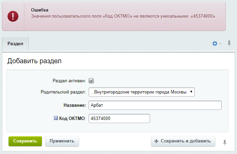Click the Сохранить и добавить button
237x154 pixels.
coord(183,141)
